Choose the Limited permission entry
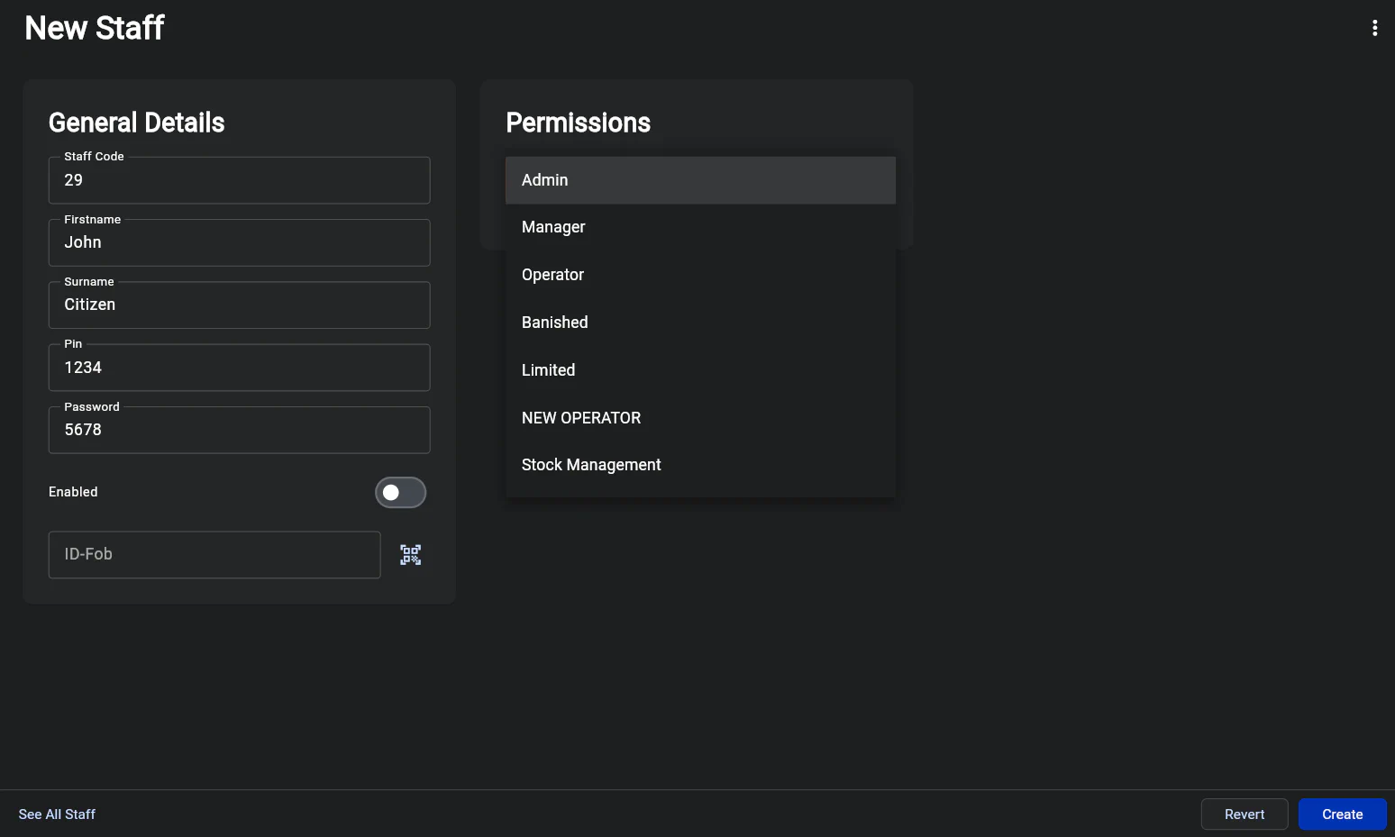The width and height of the screenshot is (1395, 837). pyautogui.click(x=699, y=370)
